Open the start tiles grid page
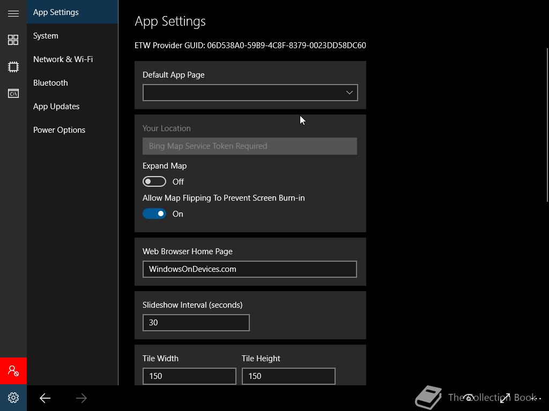Image resolution: width=549 pixels, height=411 pixels. coord(13,40)
